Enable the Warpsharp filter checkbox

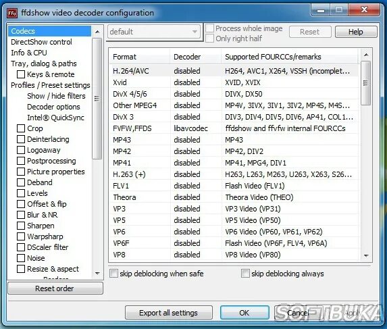(21, 236)
